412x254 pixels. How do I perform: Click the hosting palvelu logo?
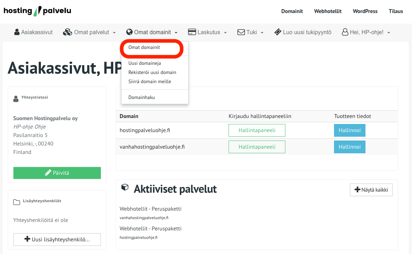37,11
